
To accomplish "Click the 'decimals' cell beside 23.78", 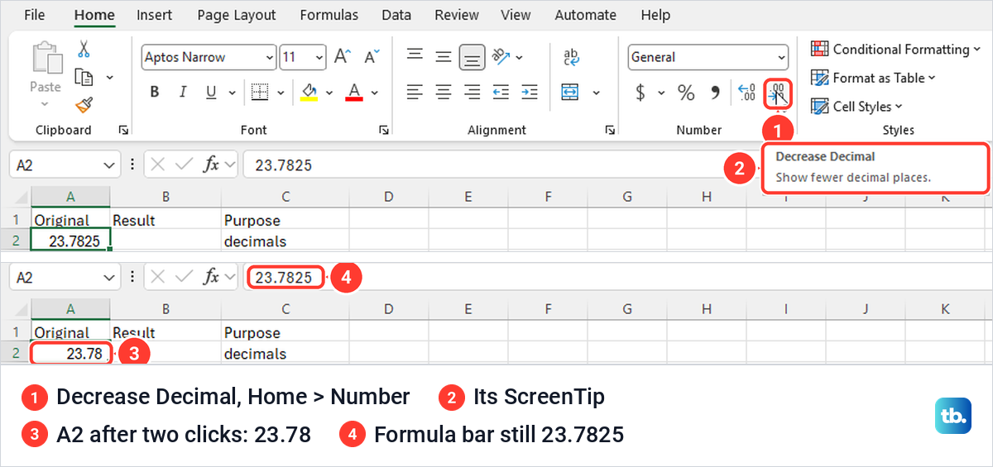I will [x=285, y=354].
